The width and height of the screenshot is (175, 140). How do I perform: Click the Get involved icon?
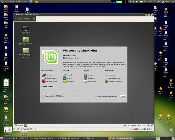point(86,81)
